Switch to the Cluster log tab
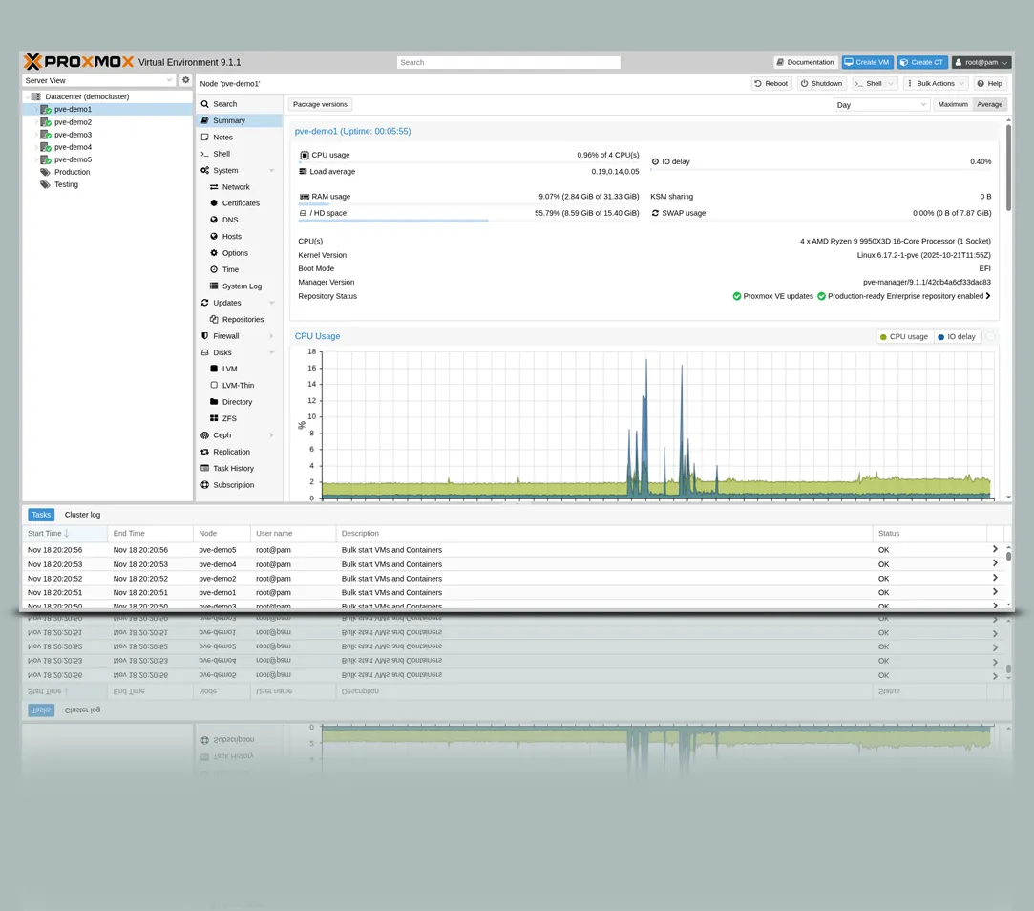Image resolution: width=1034 pixels, height=911 pixels. [82, 515]
